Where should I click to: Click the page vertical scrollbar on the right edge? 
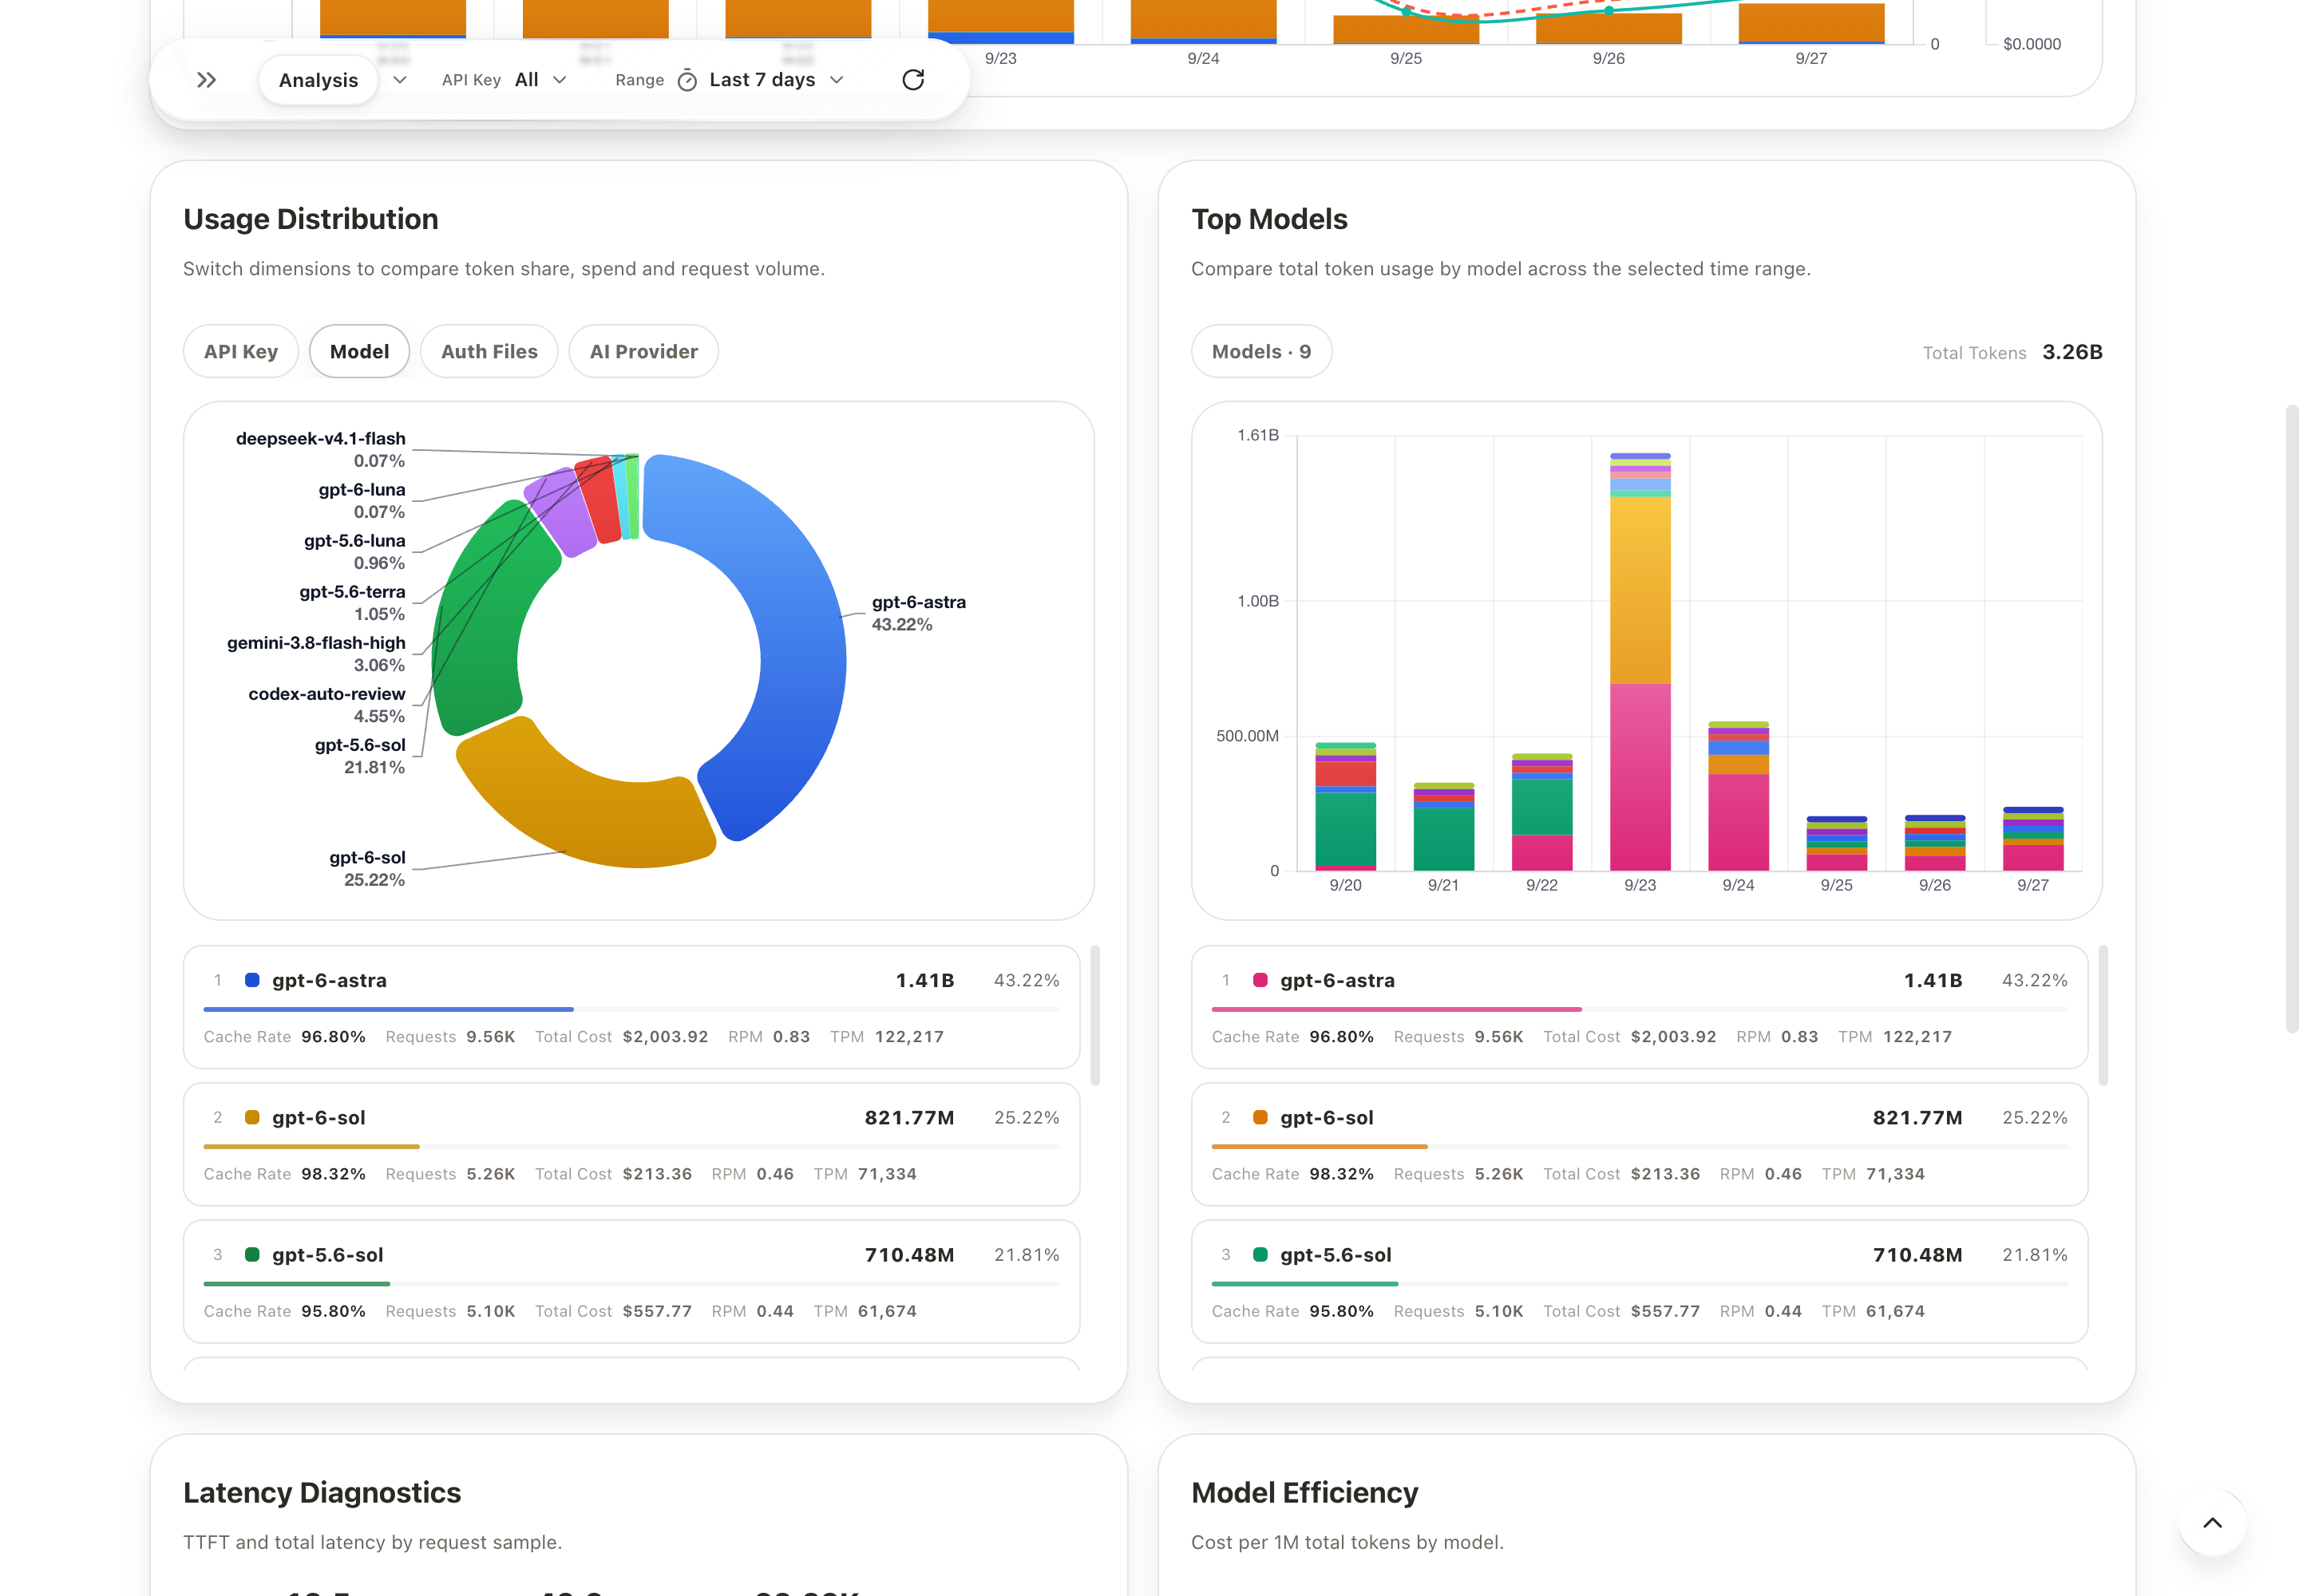pos(2292,718)
